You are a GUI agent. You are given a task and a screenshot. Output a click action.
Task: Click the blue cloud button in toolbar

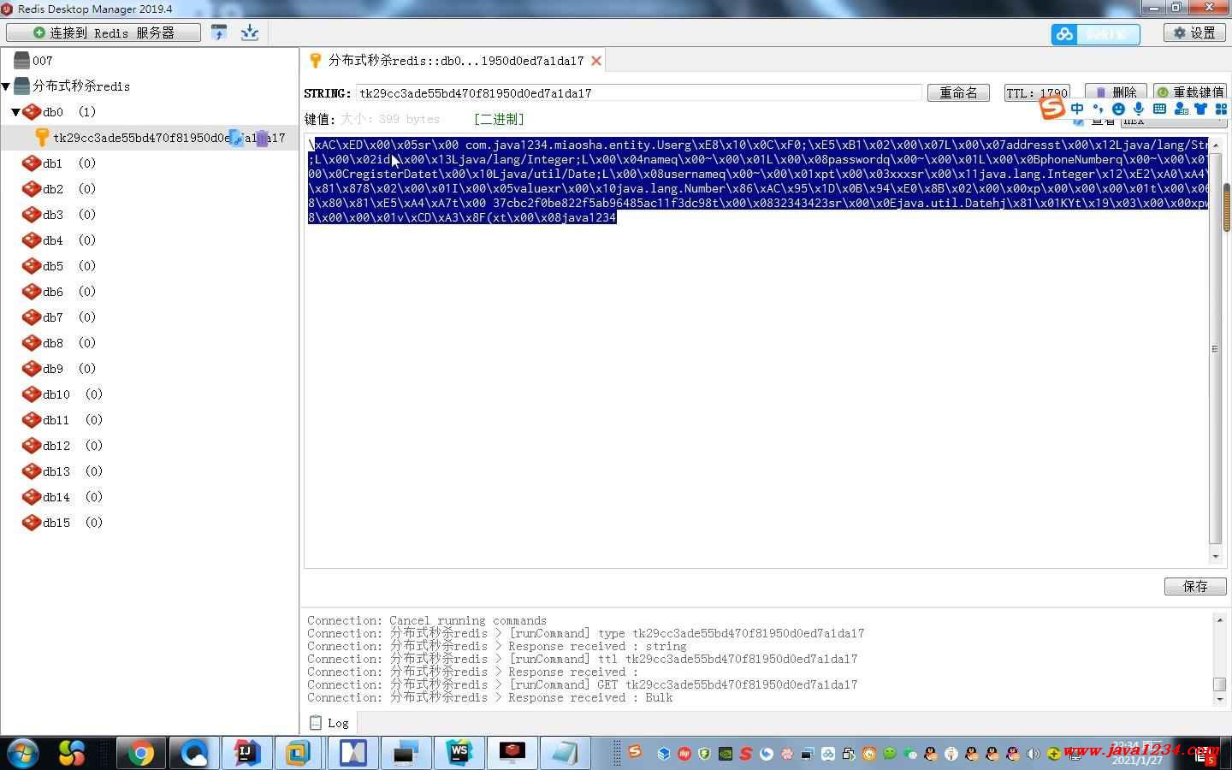pyautogui.click(x=1095, y=34)
